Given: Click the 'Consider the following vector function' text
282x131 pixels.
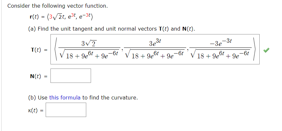Looking at the screenshot, I should point(58,6).
